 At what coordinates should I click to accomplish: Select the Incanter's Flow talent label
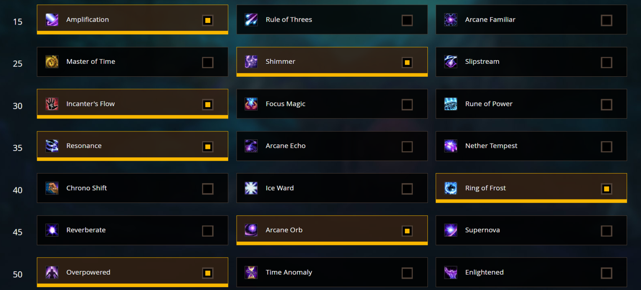tap(91, 104)
